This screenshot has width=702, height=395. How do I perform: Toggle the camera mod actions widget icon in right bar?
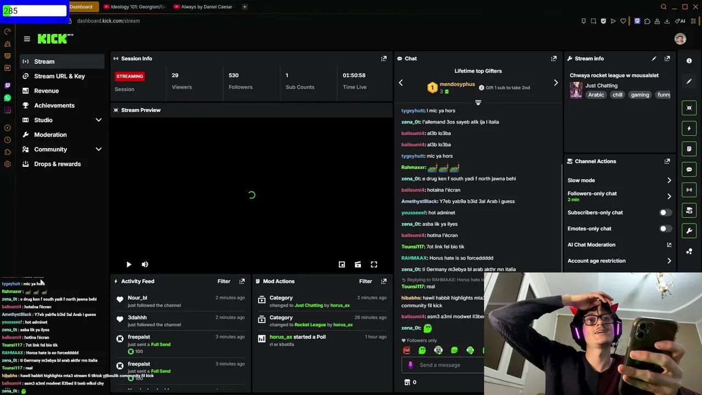coord(689,210)
